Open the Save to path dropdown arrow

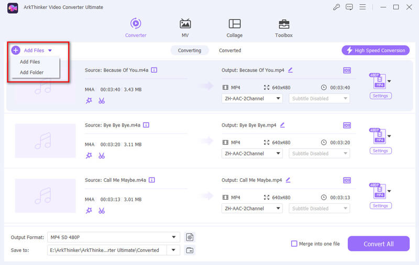(x=173, y=250)
